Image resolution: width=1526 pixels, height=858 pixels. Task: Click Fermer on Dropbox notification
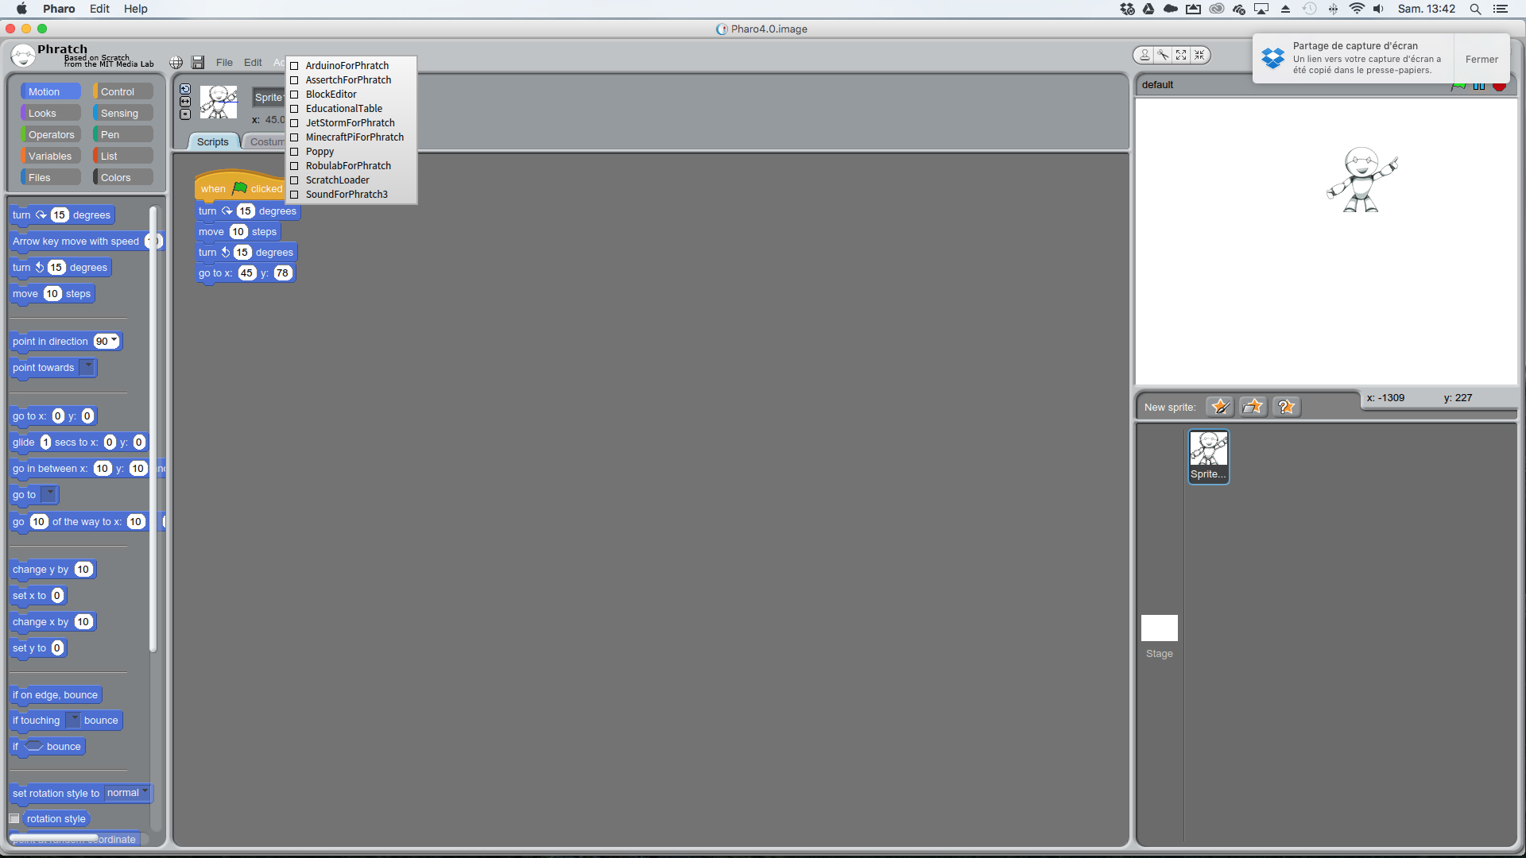pos(1481,59)
